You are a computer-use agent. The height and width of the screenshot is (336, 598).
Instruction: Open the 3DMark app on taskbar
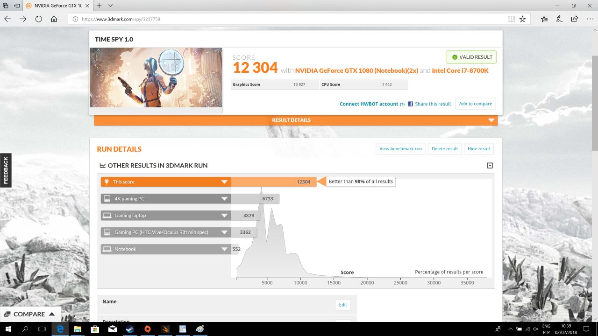pyautogui.click(x=165, y=329)
